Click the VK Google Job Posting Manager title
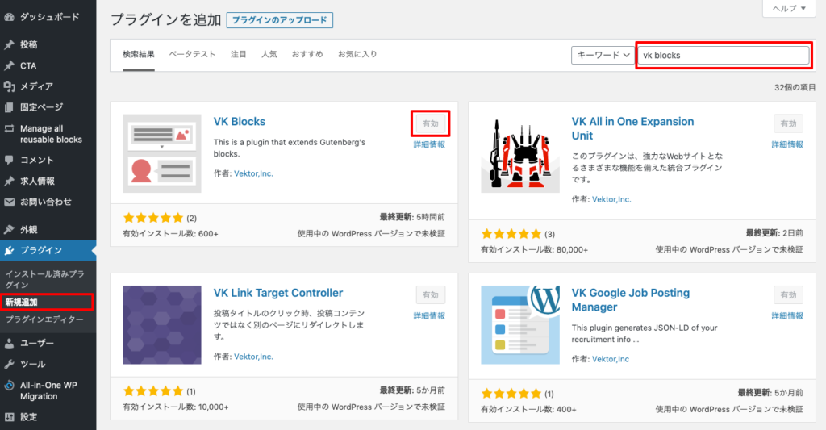 [x=631, y=300]
